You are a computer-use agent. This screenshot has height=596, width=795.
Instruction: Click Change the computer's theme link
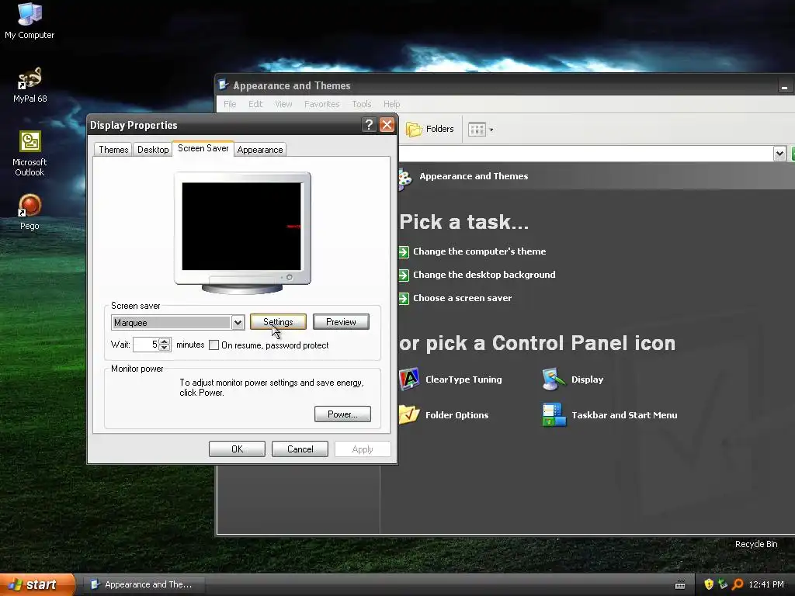click(479, 251)
